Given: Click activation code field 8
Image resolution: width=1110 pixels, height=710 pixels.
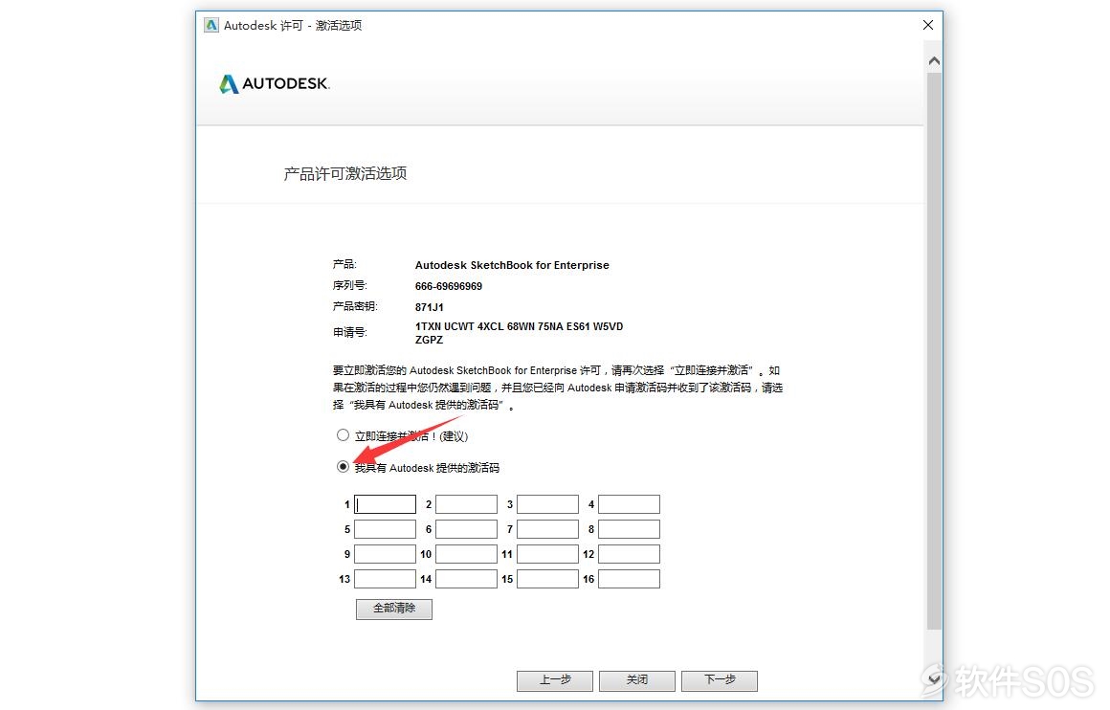Looking at the screenshot, I should [630, 529].
